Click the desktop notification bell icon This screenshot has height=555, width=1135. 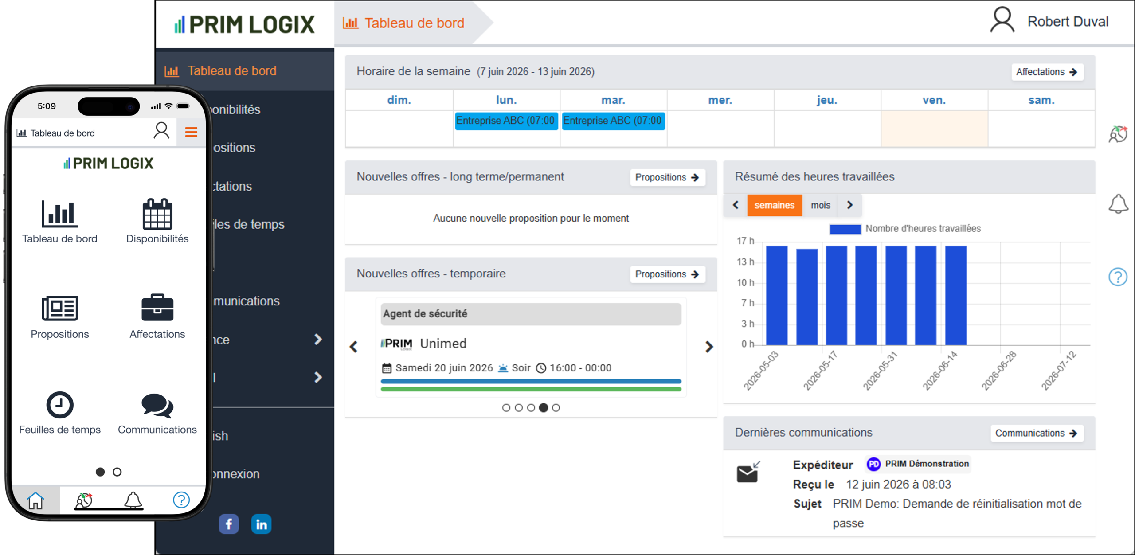(x=1118, y=204)
